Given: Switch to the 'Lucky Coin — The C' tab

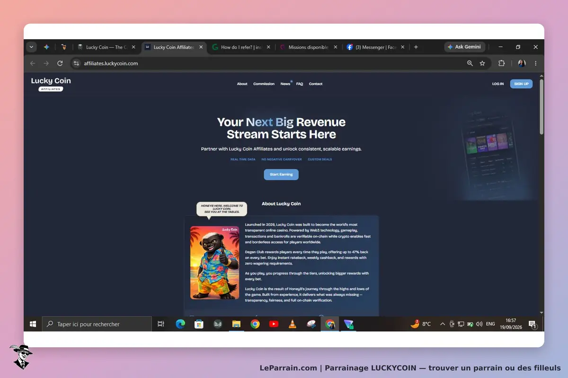Looking at the screenshot, I should click(107, 47).
